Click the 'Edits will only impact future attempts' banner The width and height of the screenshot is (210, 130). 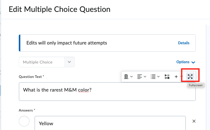107,43
